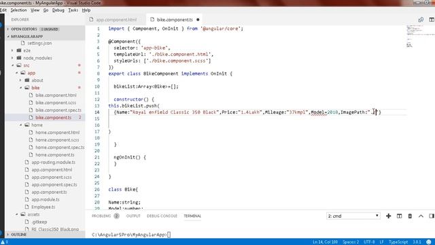
Task: Open app.component.scss file
Action: point(52,177)
